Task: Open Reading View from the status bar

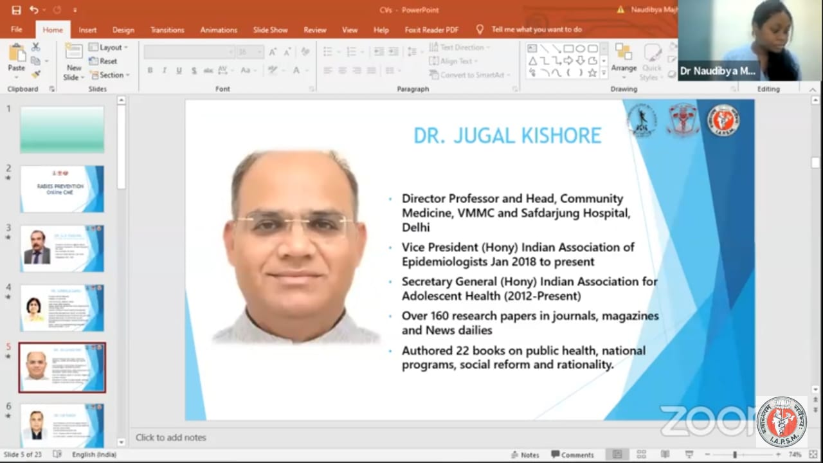Action: (665, 455)
